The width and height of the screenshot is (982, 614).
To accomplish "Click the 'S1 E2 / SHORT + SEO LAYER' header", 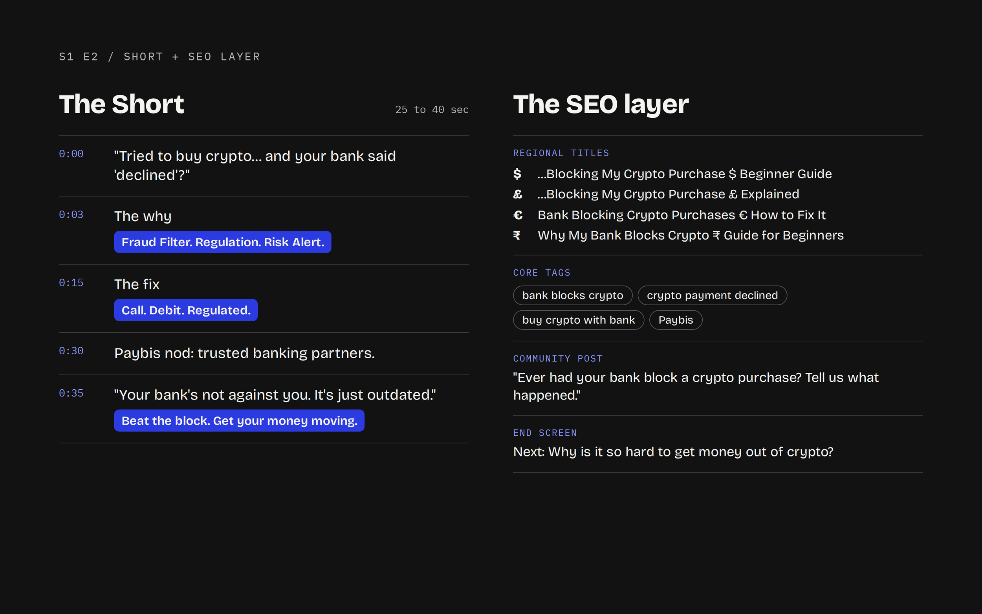I will [x=159, y=57].
